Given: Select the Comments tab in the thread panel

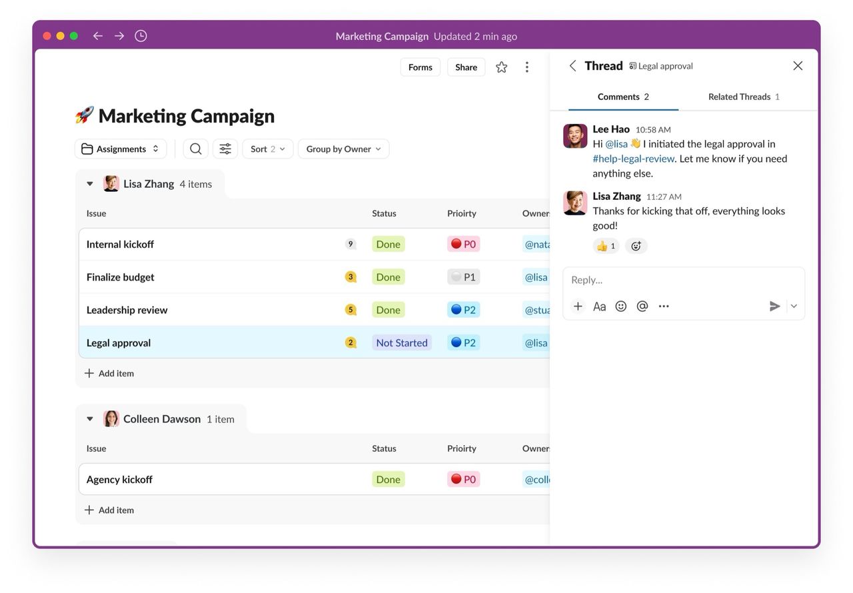Looking at the screenshot, I should pyautogui.click(x=624, y=96).
